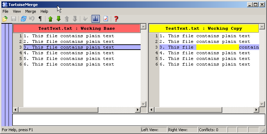This screenshot has width=267, height=134.
Task: Click the window resize grip corner
Action: click(x=263, y=130)
